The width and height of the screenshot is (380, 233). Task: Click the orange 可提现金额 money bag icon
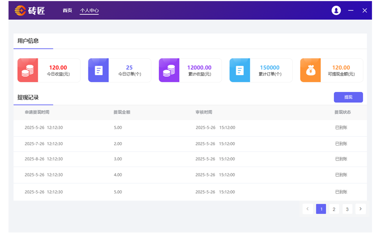click(310, 70)
